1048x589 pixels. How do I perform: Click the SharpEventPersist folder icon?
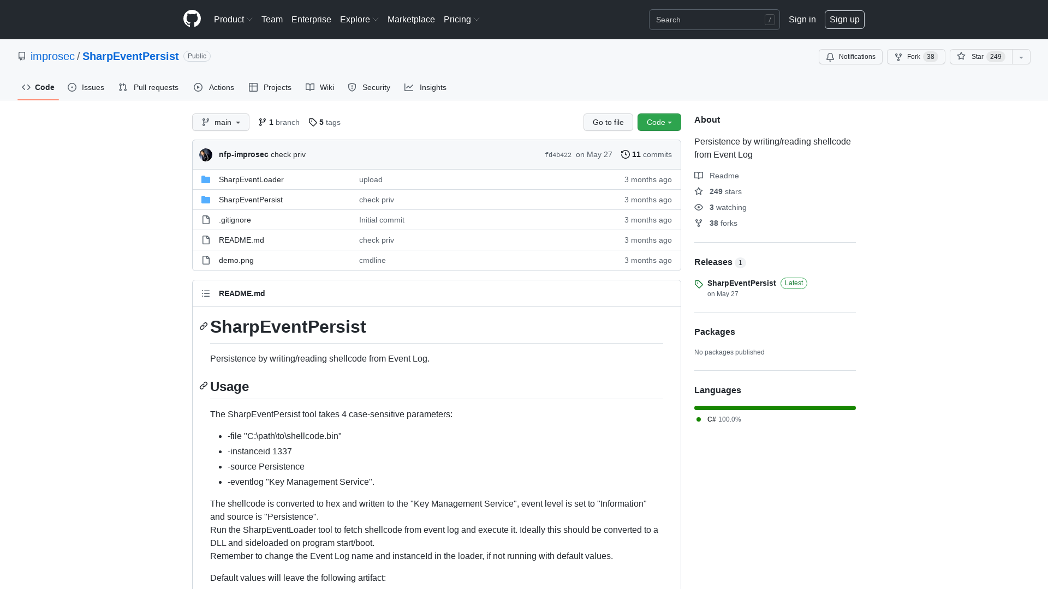[x=206, y=200]
